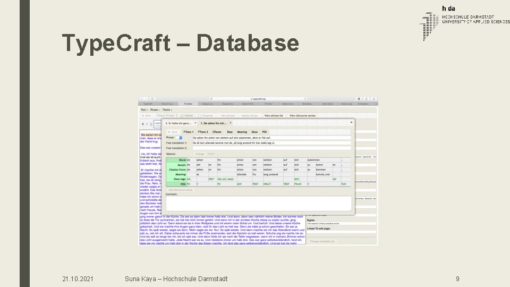510x287 pixels.
Task: Switch to phrase tab '2. Er hatte ein ganz...'
Action: pos(178,123)
